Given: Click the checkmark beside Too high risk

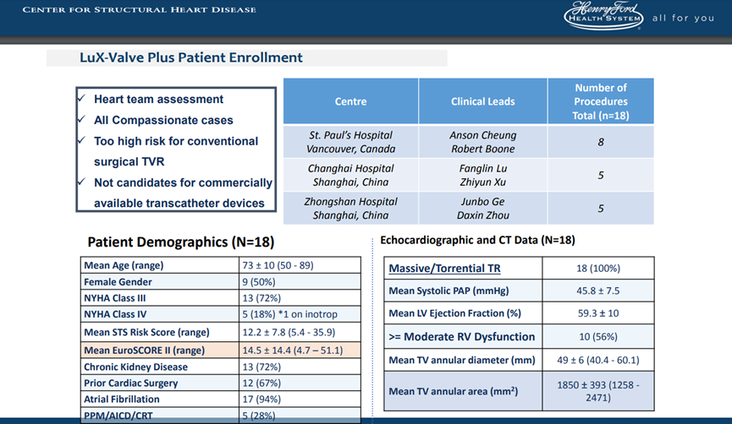Looking at the screenshot, I should 80,141.
